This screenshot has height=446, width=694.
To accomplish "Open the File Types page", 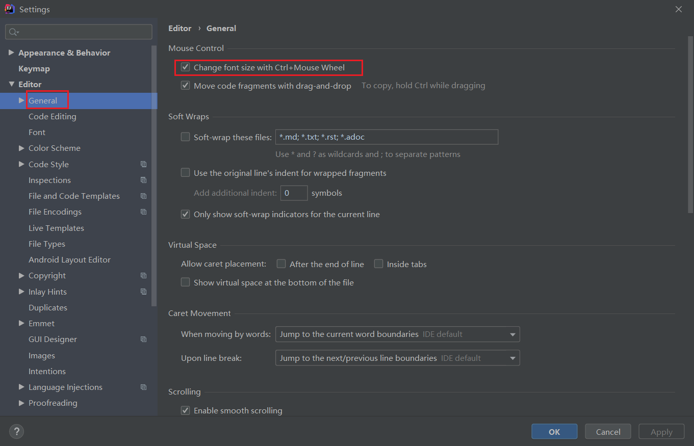I will coord(47,244).
